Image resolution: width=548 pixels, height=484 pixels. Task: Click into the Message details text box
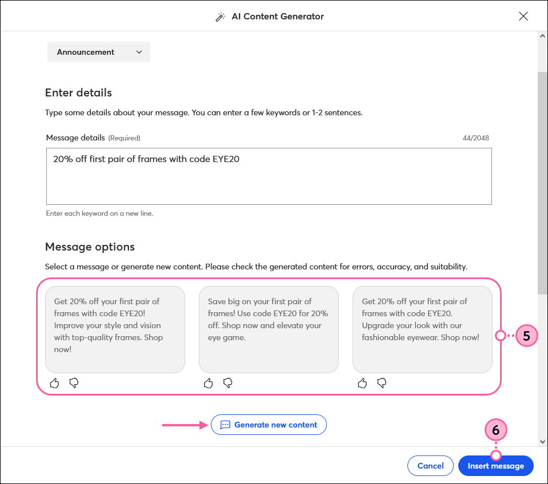click(x=269, y=176)
